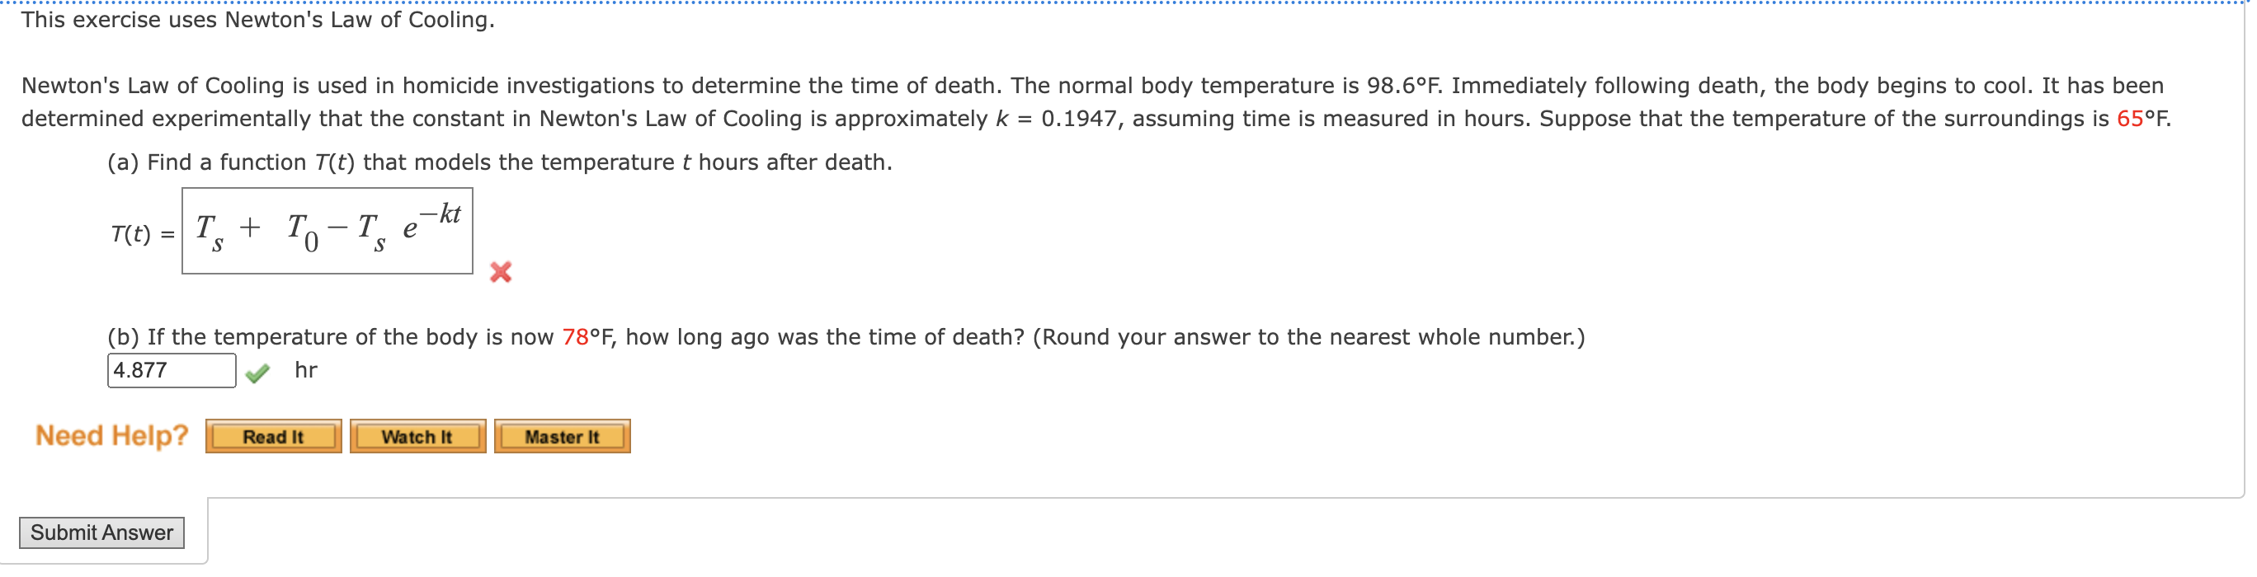Open Master It for guided practice

click(563, 436)
